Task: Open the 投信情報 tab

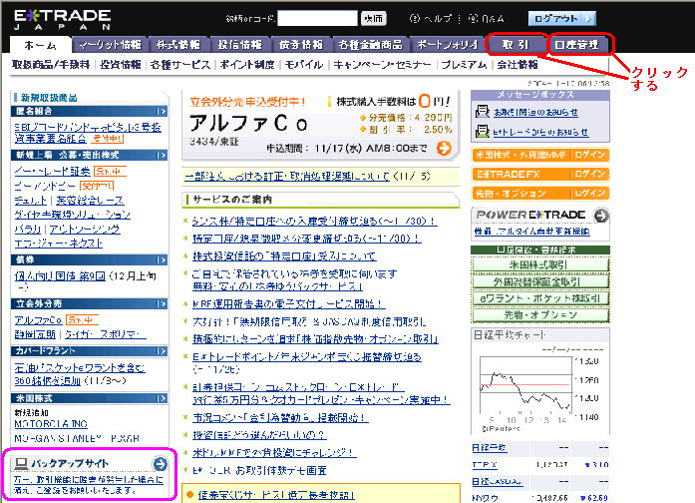Action: (239, 44)
